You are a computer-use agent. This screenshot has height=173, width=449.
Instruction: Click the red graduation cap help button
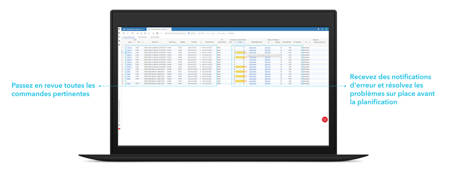pyautogui.click(x=325, y=119)
